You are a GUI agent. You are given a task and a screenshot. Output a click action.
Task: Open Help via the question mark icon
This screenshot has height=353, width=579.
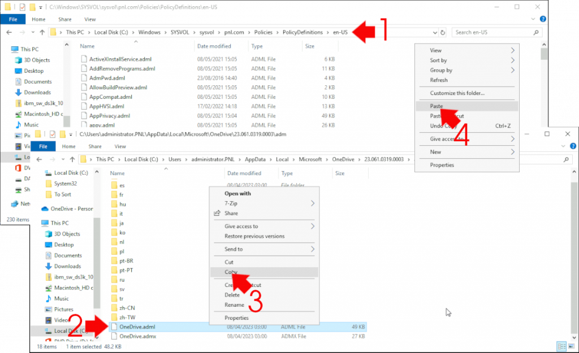(x=543, y=19)
